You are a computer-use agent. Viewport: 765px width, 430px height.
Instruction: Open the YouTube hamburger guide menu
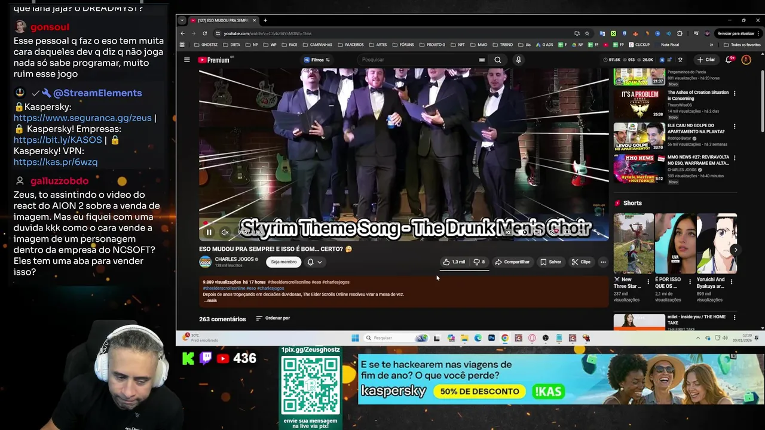(x=187, y=60)
